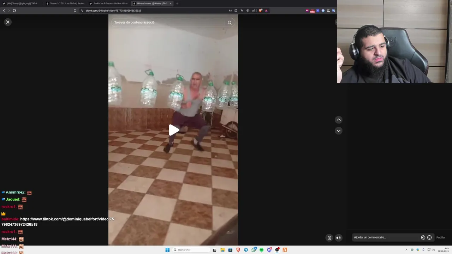This screenshot has width=452, height=254.
Task: Click the share icon in address bar
Action: click(254, 11)
